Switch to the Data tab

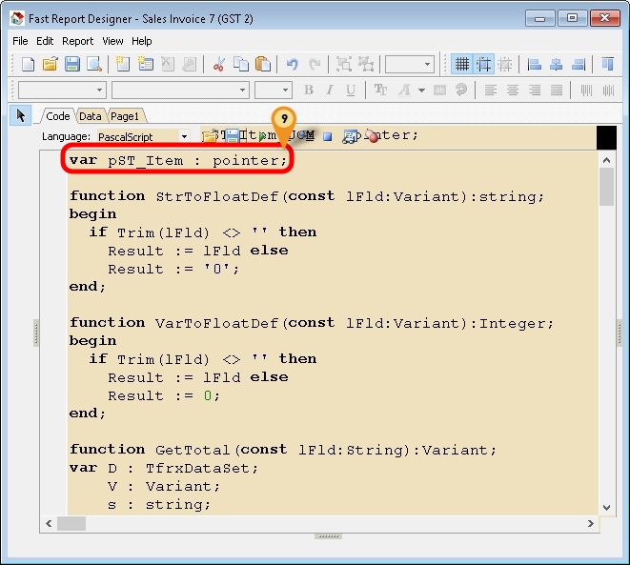(x=91, y=116)
